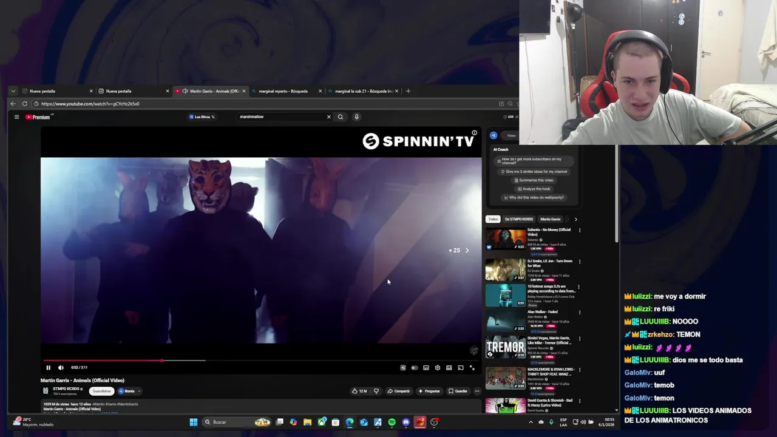The image size is (777, 437).
Task: Open File Explorer from the taskbar
Action: (308, 422)
